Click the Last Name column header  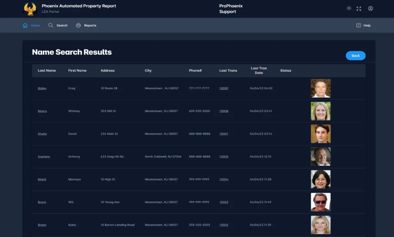(x=47, y=71)
